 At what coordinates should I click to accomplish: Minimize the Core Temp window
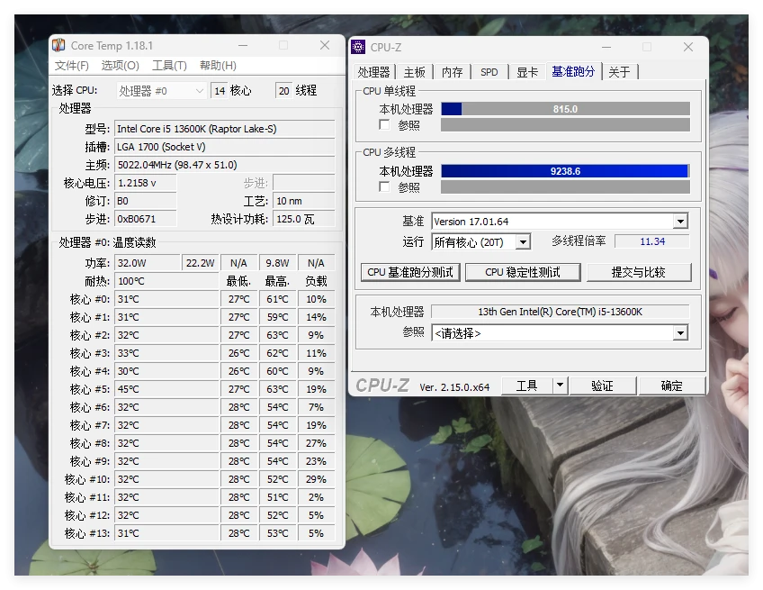242,46
